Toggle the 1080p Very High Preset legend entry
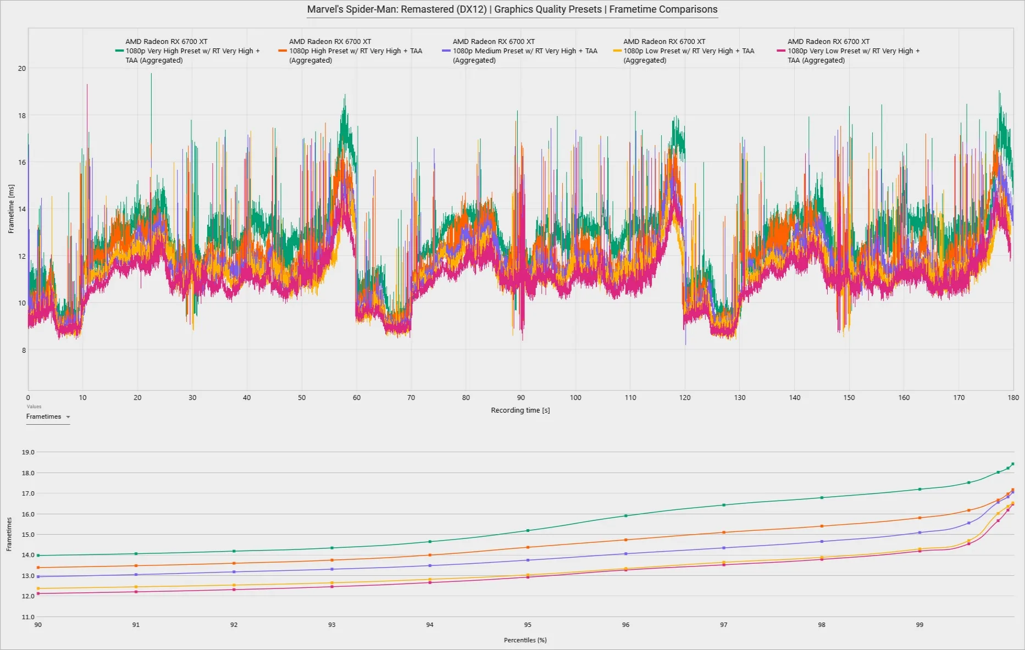1025x650 pixels. point(187,51)
